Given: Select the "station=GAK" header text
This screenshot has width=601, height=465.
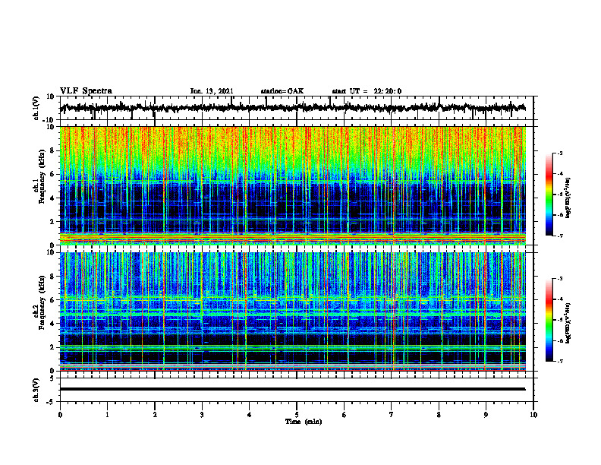Looking at the screenshot, I should (x=282, y=91).
